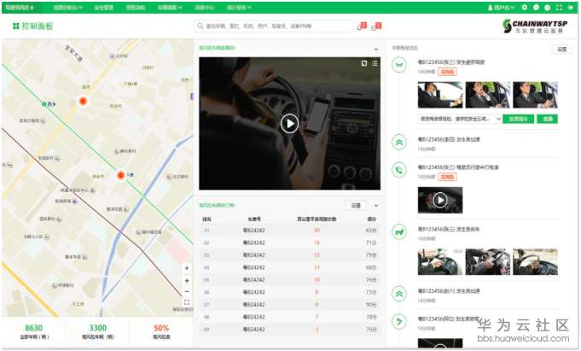Click the circular icon beside the settings gear
581x351 pixels.
click(536, 8)
